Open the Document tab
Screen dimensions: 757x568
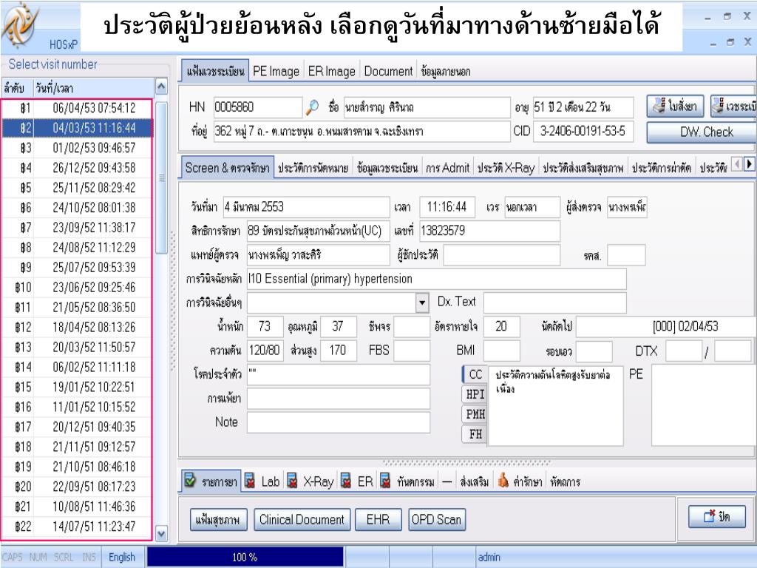(x=387, y=71)
